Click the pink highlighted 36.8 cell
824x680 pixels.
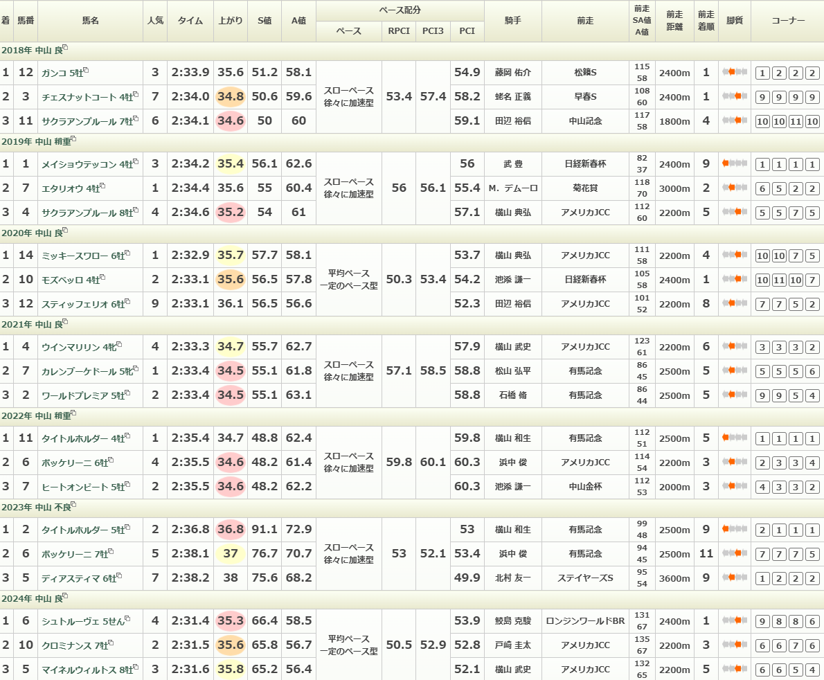[230, 530]
